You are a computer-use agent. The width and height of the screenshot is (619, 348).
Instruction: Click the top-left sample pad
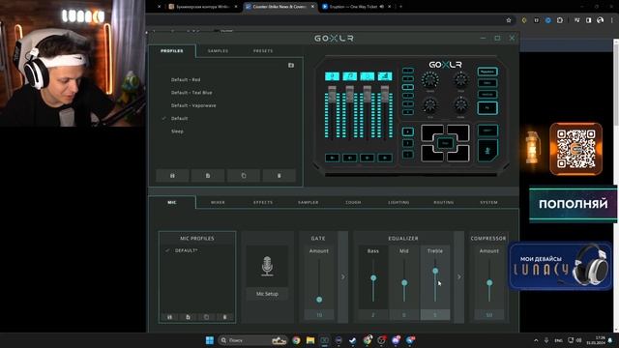[432, 133]
